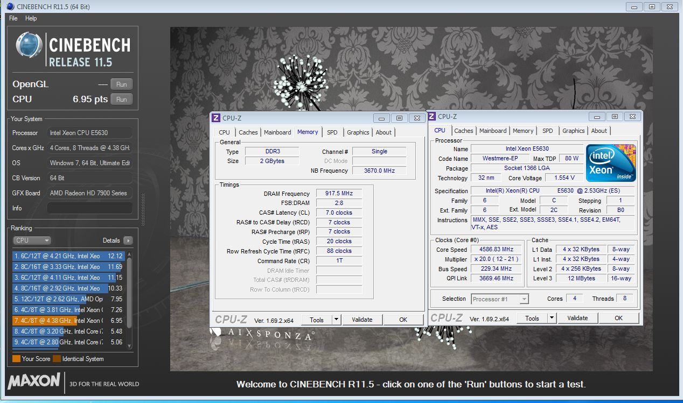Click the Level 3 12 MBytes cache value
This screenshot has height=403, width=683.
click(581, 279)
